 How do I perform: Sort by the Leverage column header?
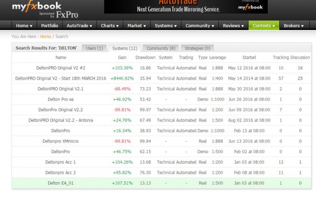(218, 57)
